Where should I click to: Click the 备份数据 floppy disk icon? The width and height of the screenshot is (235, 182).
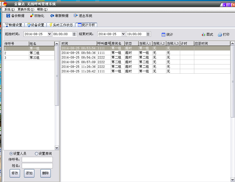tap(8, 16)
